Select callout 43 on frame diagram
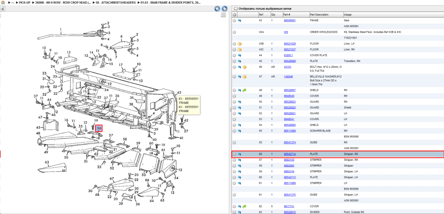 (179, 93)
